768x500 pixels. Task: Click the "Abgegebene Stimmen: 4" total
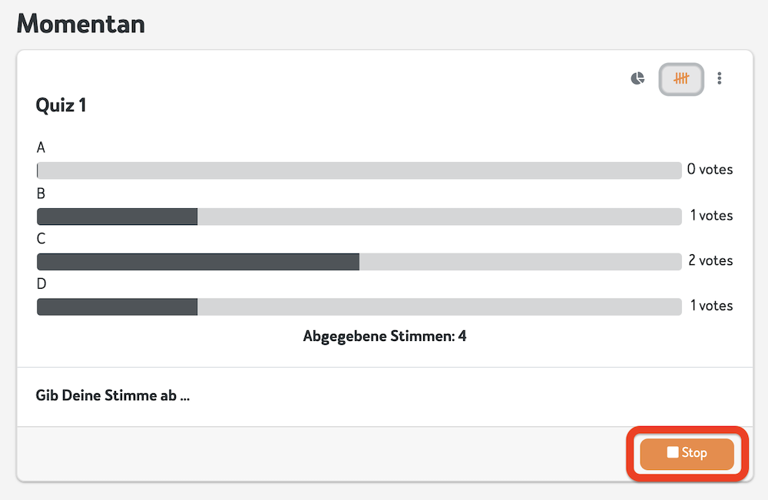[385, 336]
